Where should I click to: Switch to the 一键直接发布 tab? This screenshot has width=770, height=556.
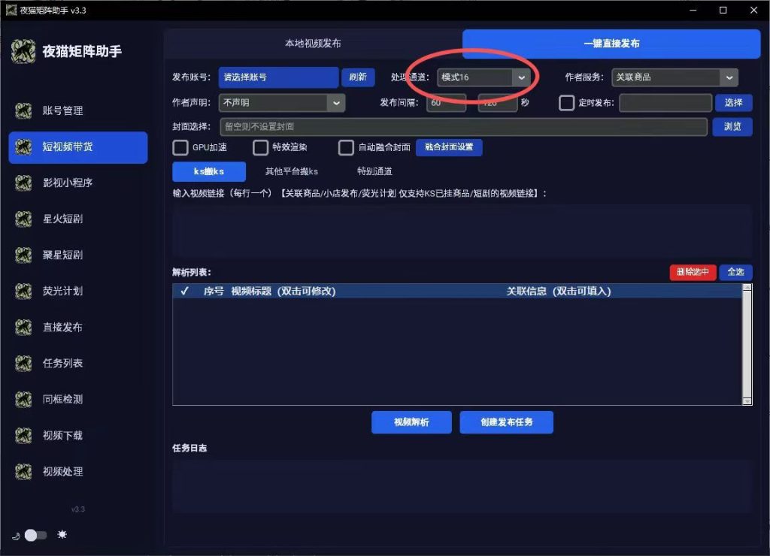[x=611, y=44]
